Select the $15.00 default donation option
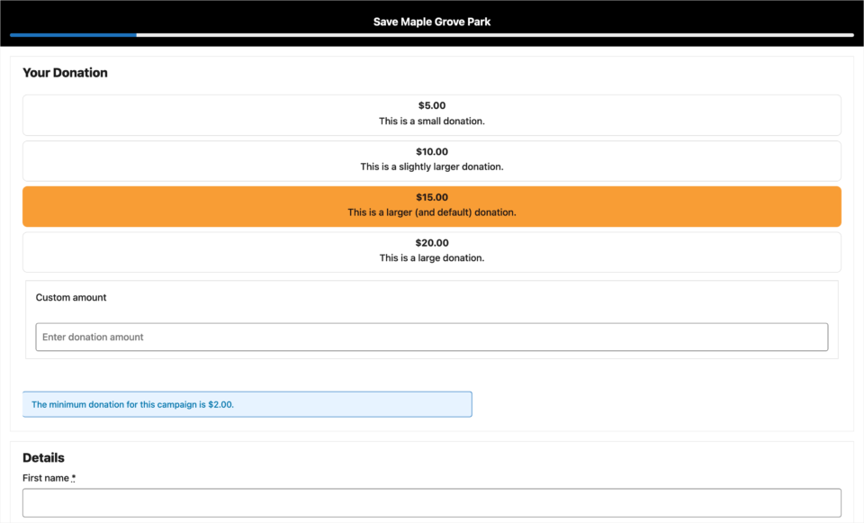The image size is (864, 523). 431,207
